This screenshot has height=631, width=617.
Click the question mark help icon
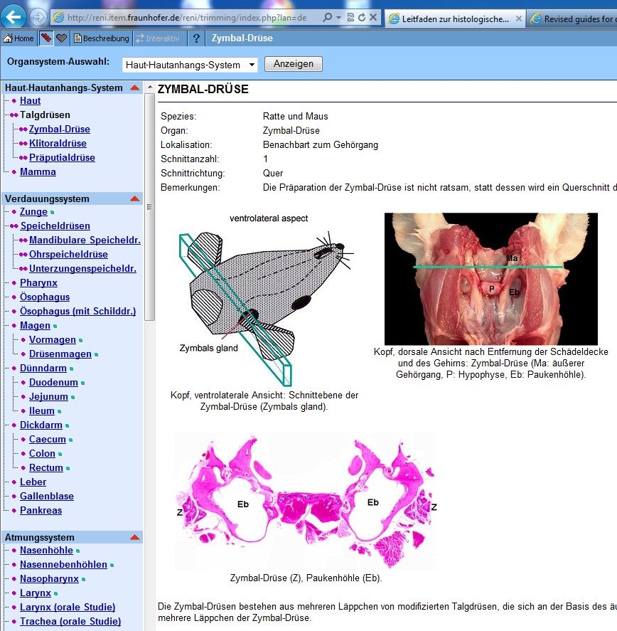(x=196, y=38)
